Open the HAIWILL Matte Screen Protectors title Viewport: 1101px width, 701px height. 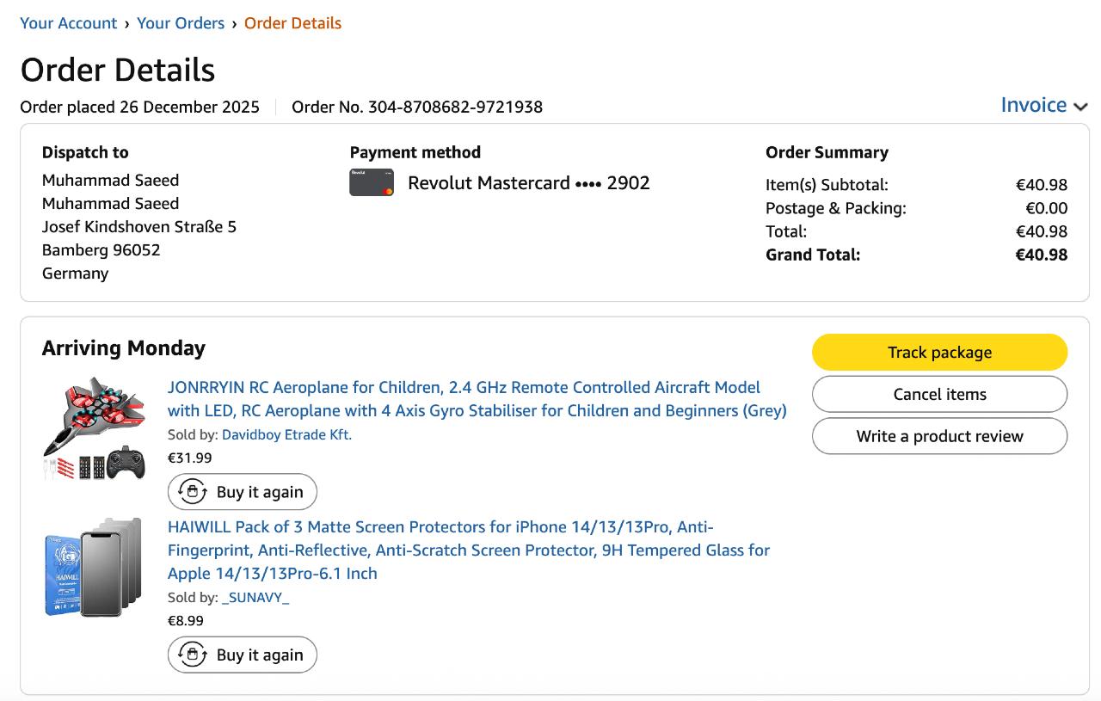tap(468, 550)
